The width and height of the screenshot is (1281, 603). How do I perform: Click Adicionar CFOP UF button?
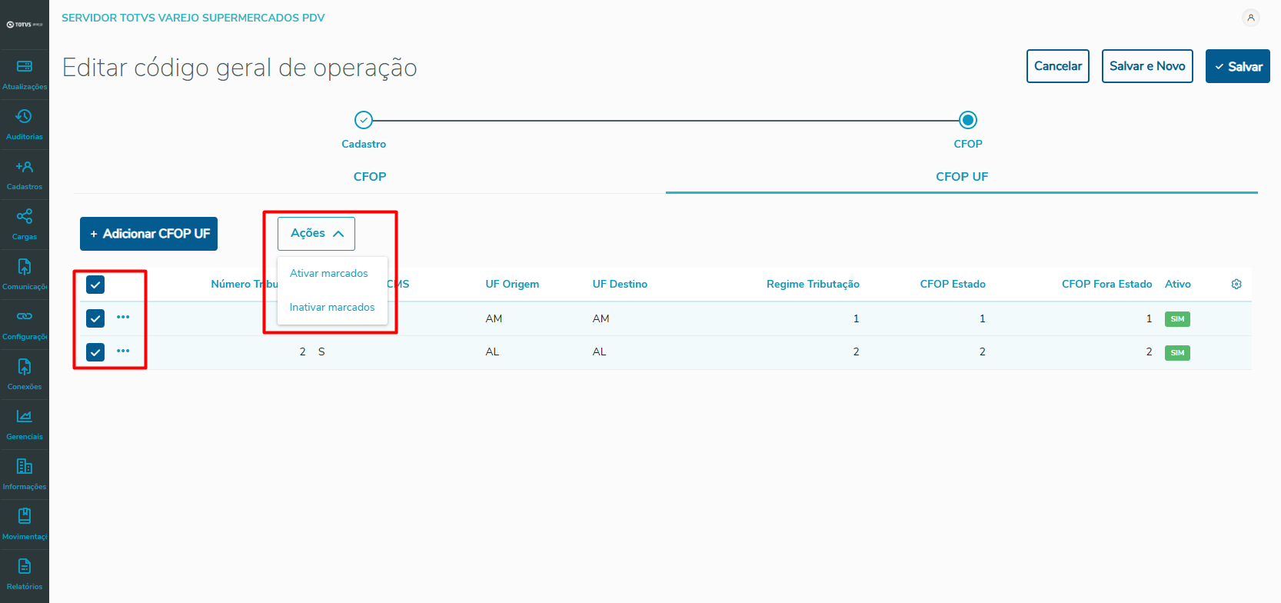148,234
